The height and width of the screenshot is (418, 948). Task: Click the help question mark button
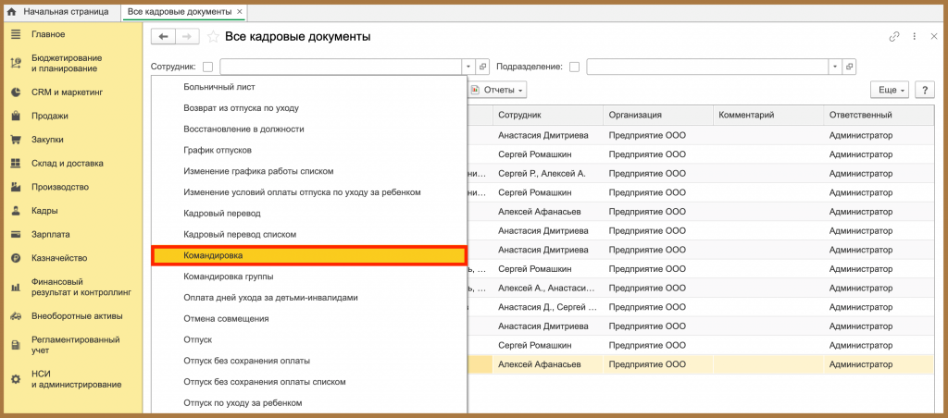point(925,90)
